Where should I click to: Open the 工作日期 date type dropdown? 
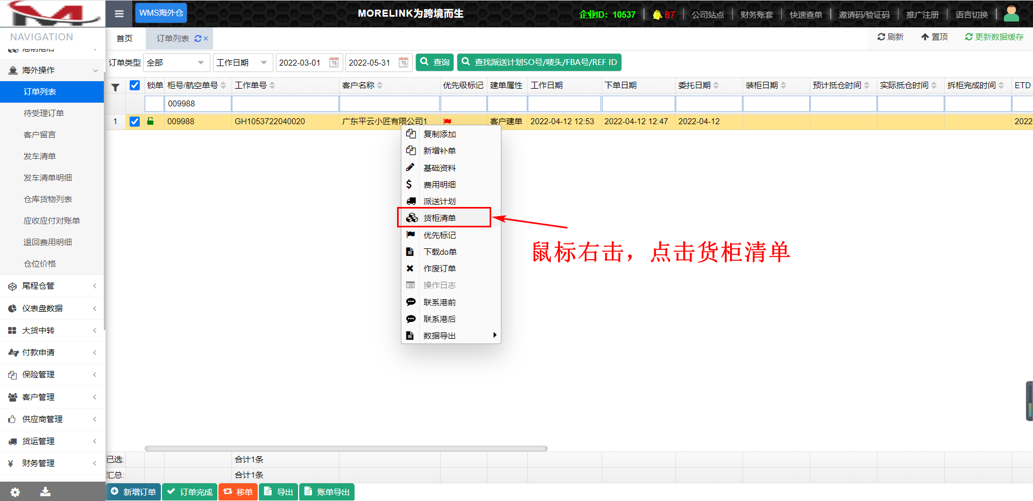point(242,62)
